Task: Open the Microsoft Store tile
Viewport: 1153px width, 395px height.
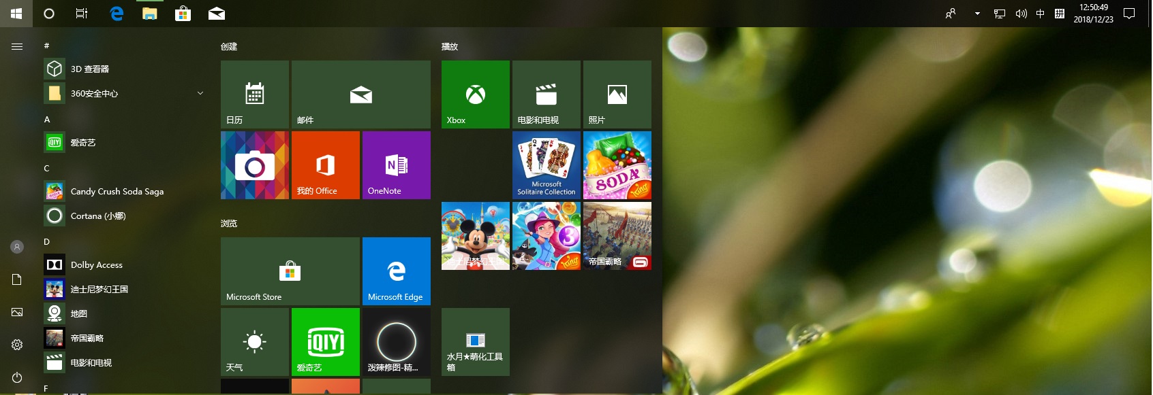Action: coord(290,271)
